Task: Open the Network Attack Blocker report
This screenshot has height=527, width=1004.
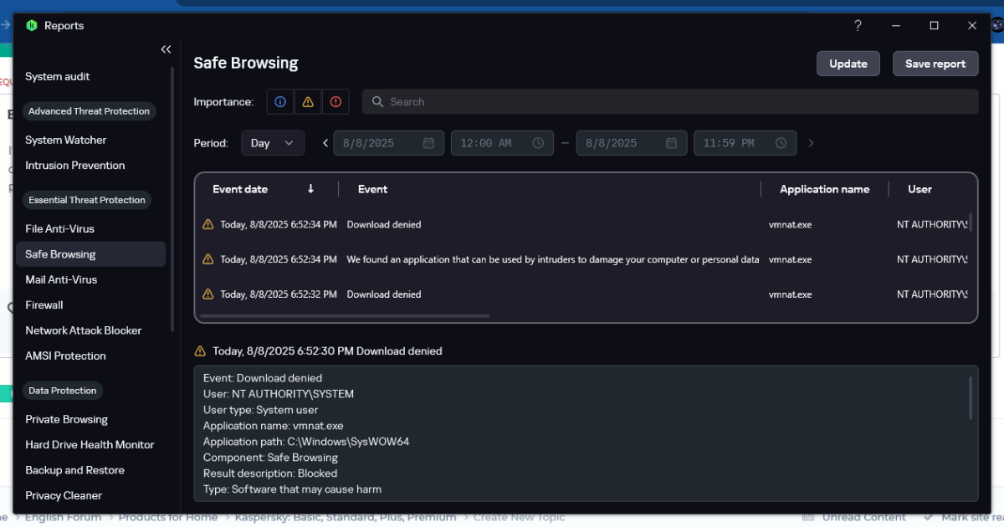Action: (84, 330)
